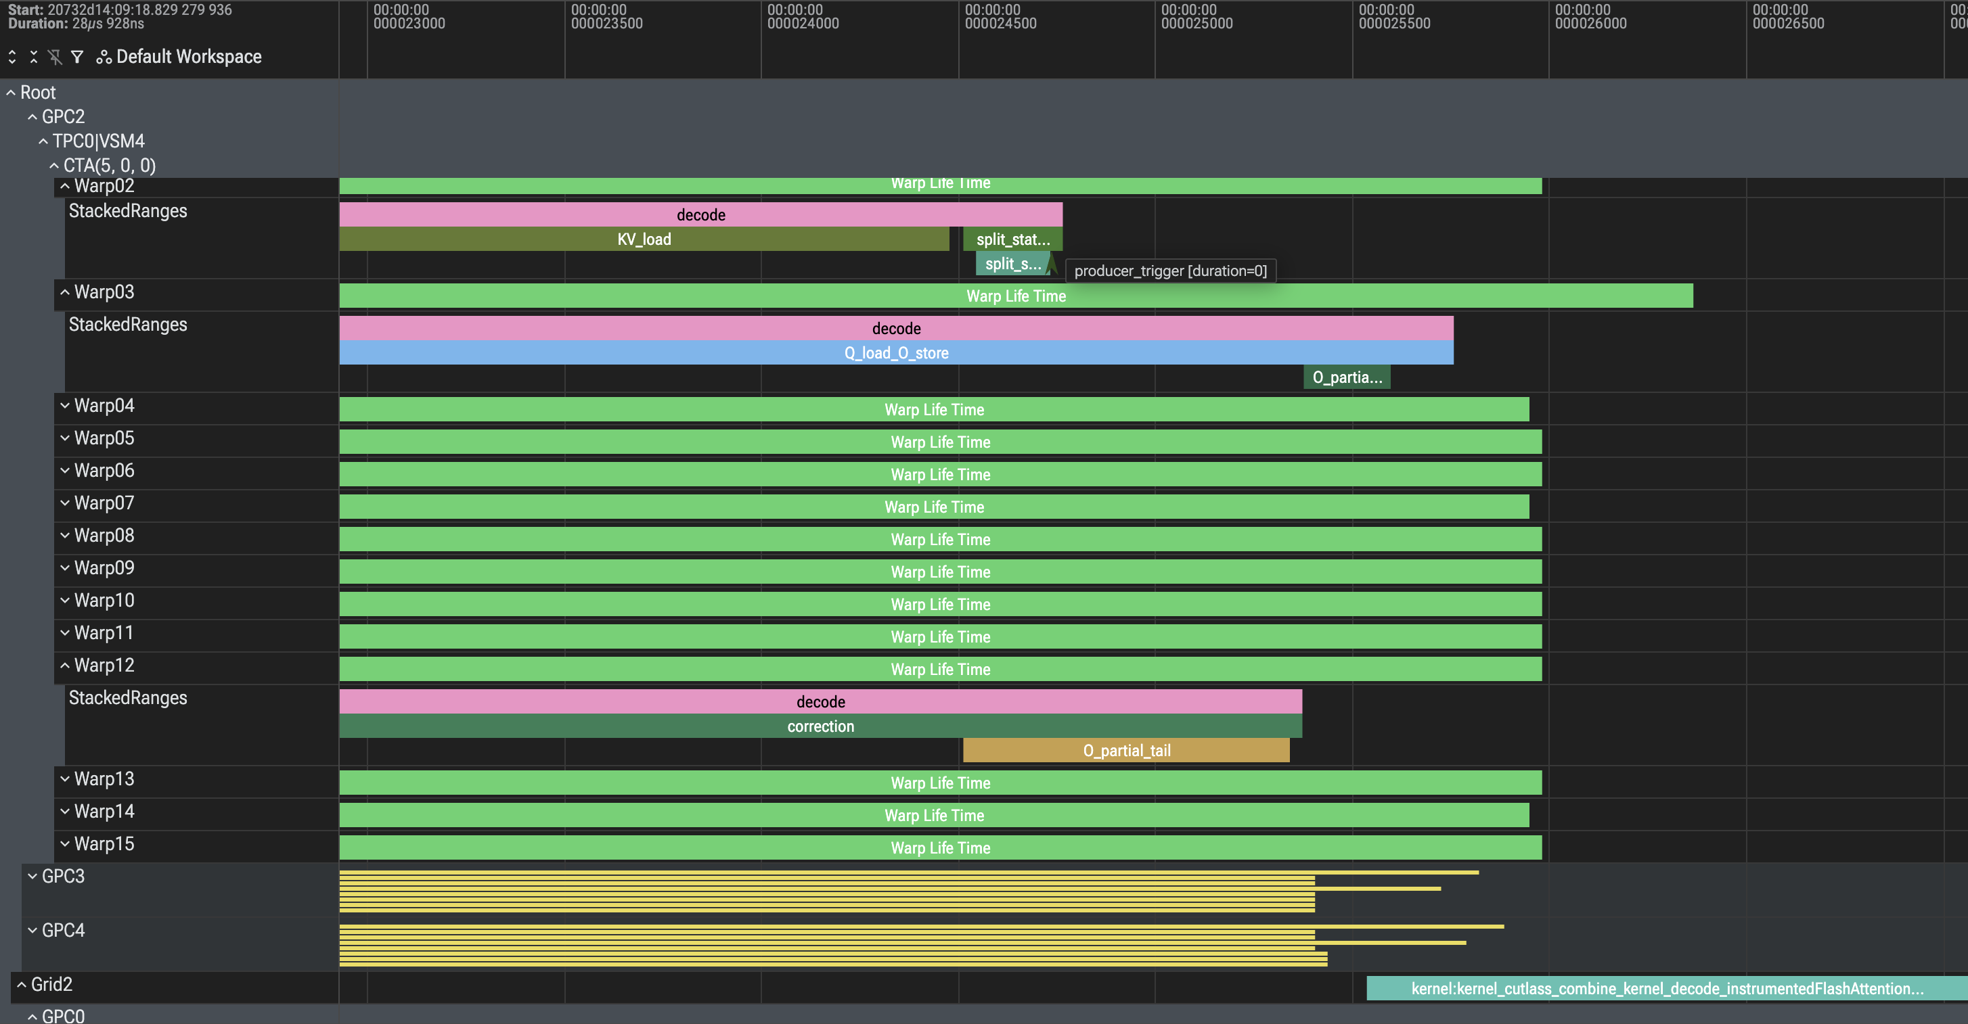1968x1024 pixels.
Task: Select the O_partia... range in Warp03
Action: [x=1347, y=377]
